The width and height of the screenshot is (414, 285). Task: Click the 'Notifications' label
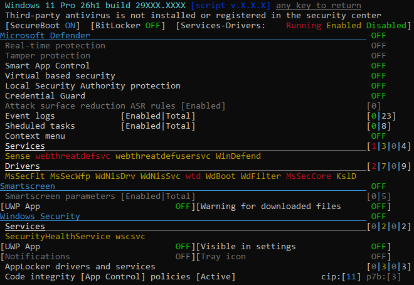coord(38,257)
